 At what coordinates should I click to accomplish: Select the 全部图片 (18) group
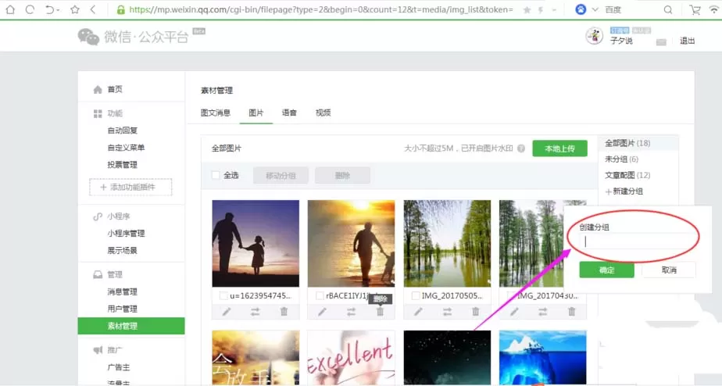pos(627,143)
